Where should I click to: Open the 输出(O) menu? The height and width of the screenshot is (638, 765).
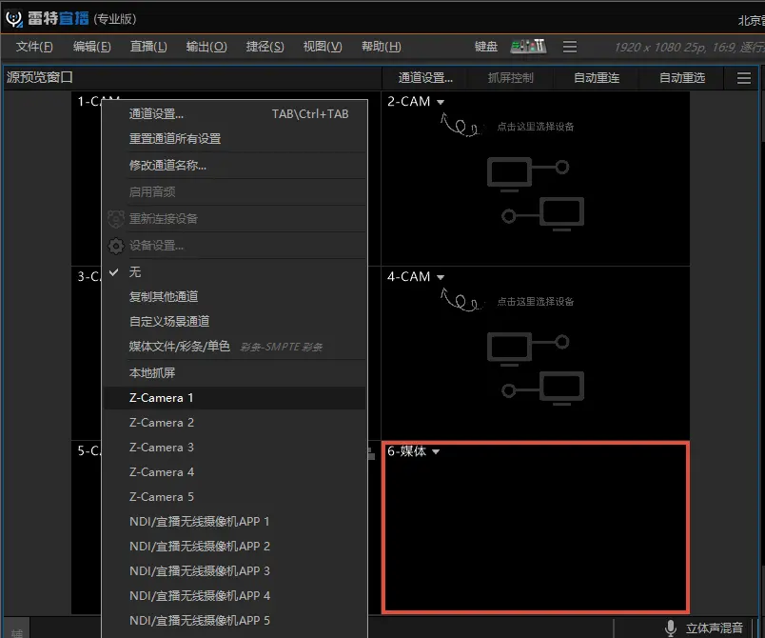point(206,47)
